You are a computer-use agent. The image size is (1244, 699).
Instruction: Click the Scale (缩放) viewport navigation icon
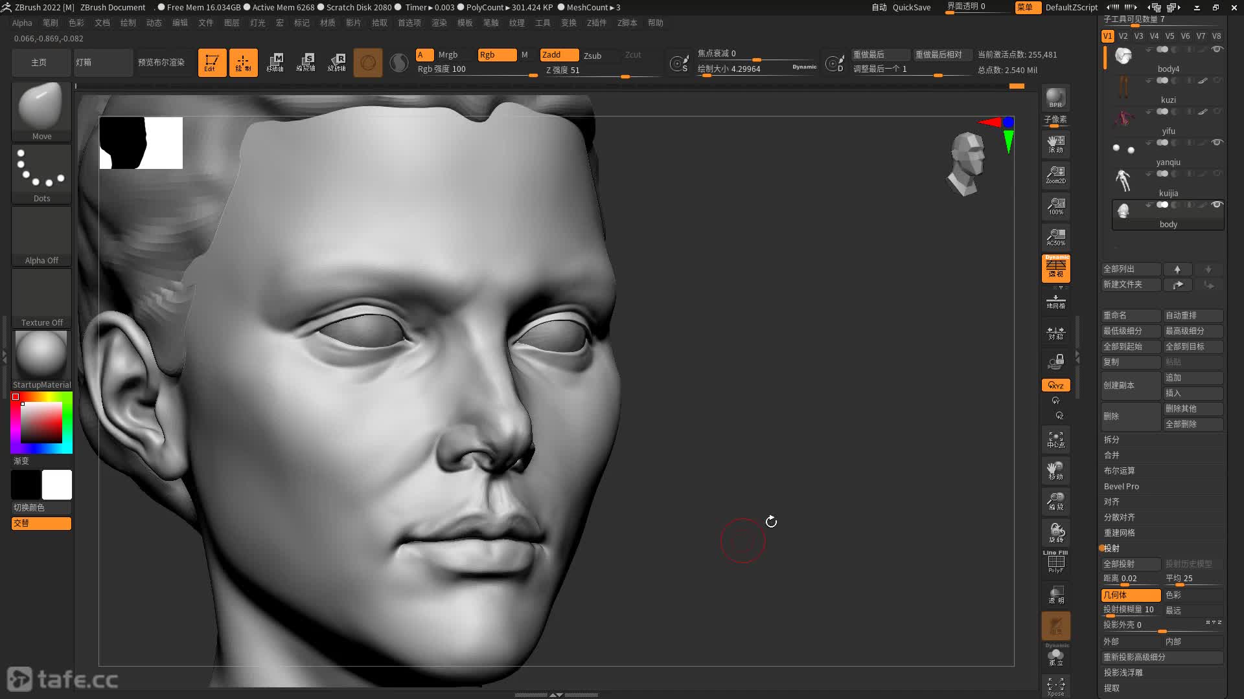pos(1055,502)
